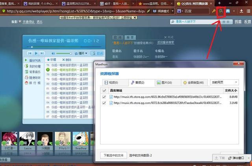The height and width of the screenshot is (166, 252).
Task: Click 返回重新搜索 link
Action: click(x=165, y=42)
